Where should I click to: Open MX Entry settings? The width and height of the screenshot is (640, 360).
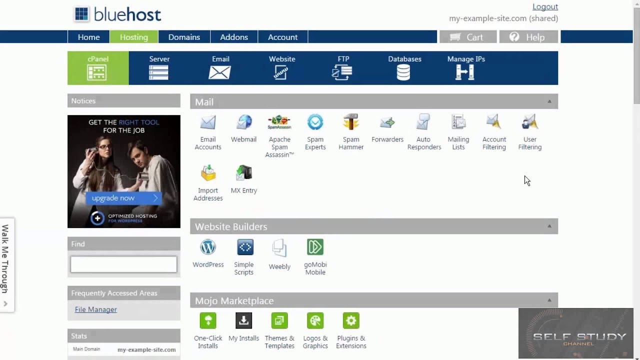[x=243, y=180]
